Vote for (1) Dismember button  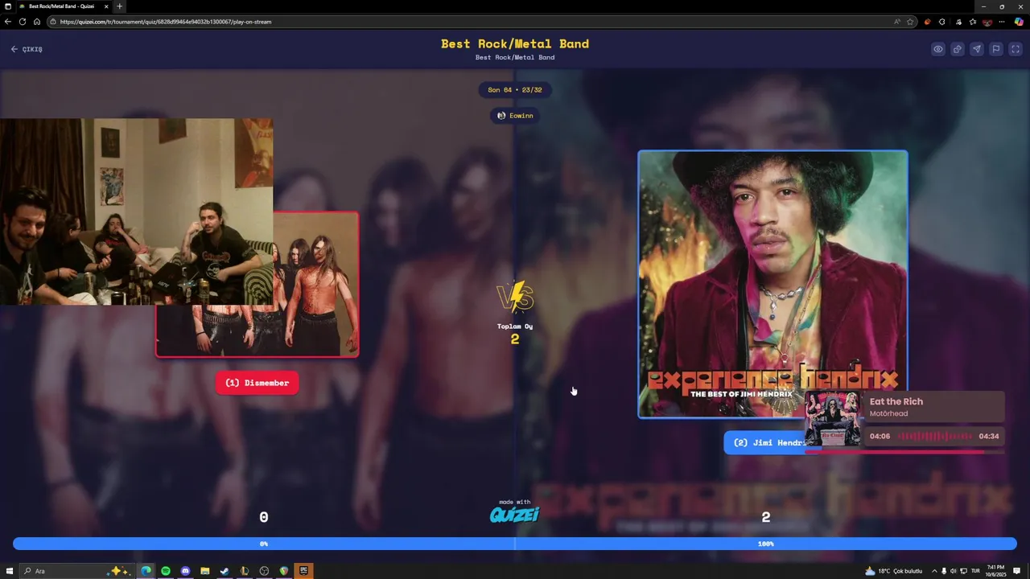(257, 383)
